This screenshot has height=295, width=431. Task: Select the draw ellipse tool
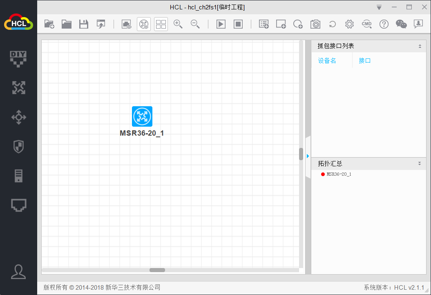[x=298, y=24]
